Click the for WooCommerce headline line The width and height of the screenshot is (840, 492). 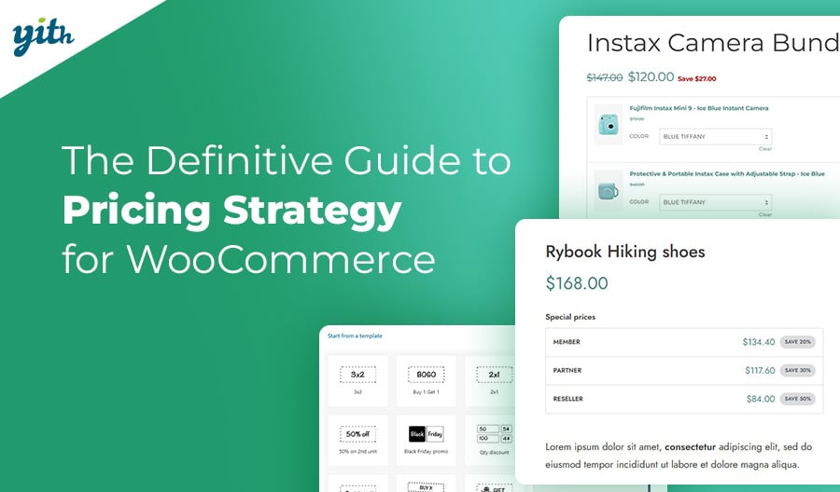click(x=248, y=259)
